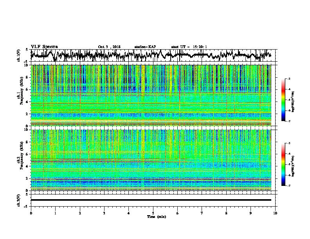
Task: Click the "VLF Spectra" plot title
Action: pyautogui.click(x=44, y=46)
